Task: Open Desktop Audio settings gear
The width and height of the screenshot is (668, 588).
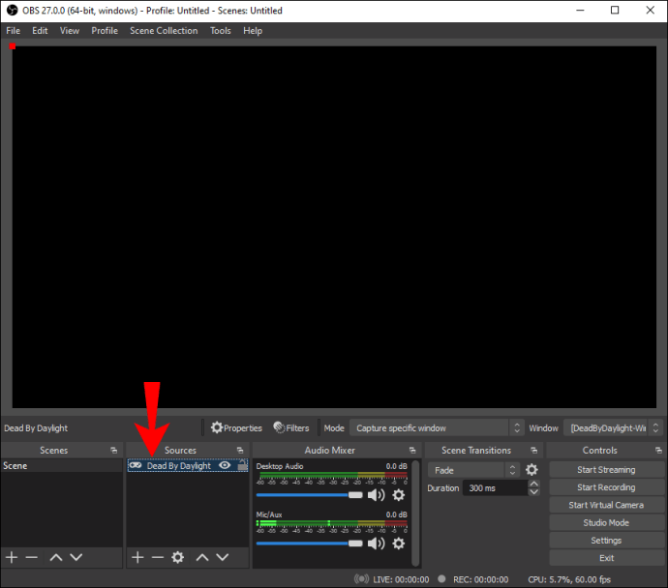Action: point(398,495)
